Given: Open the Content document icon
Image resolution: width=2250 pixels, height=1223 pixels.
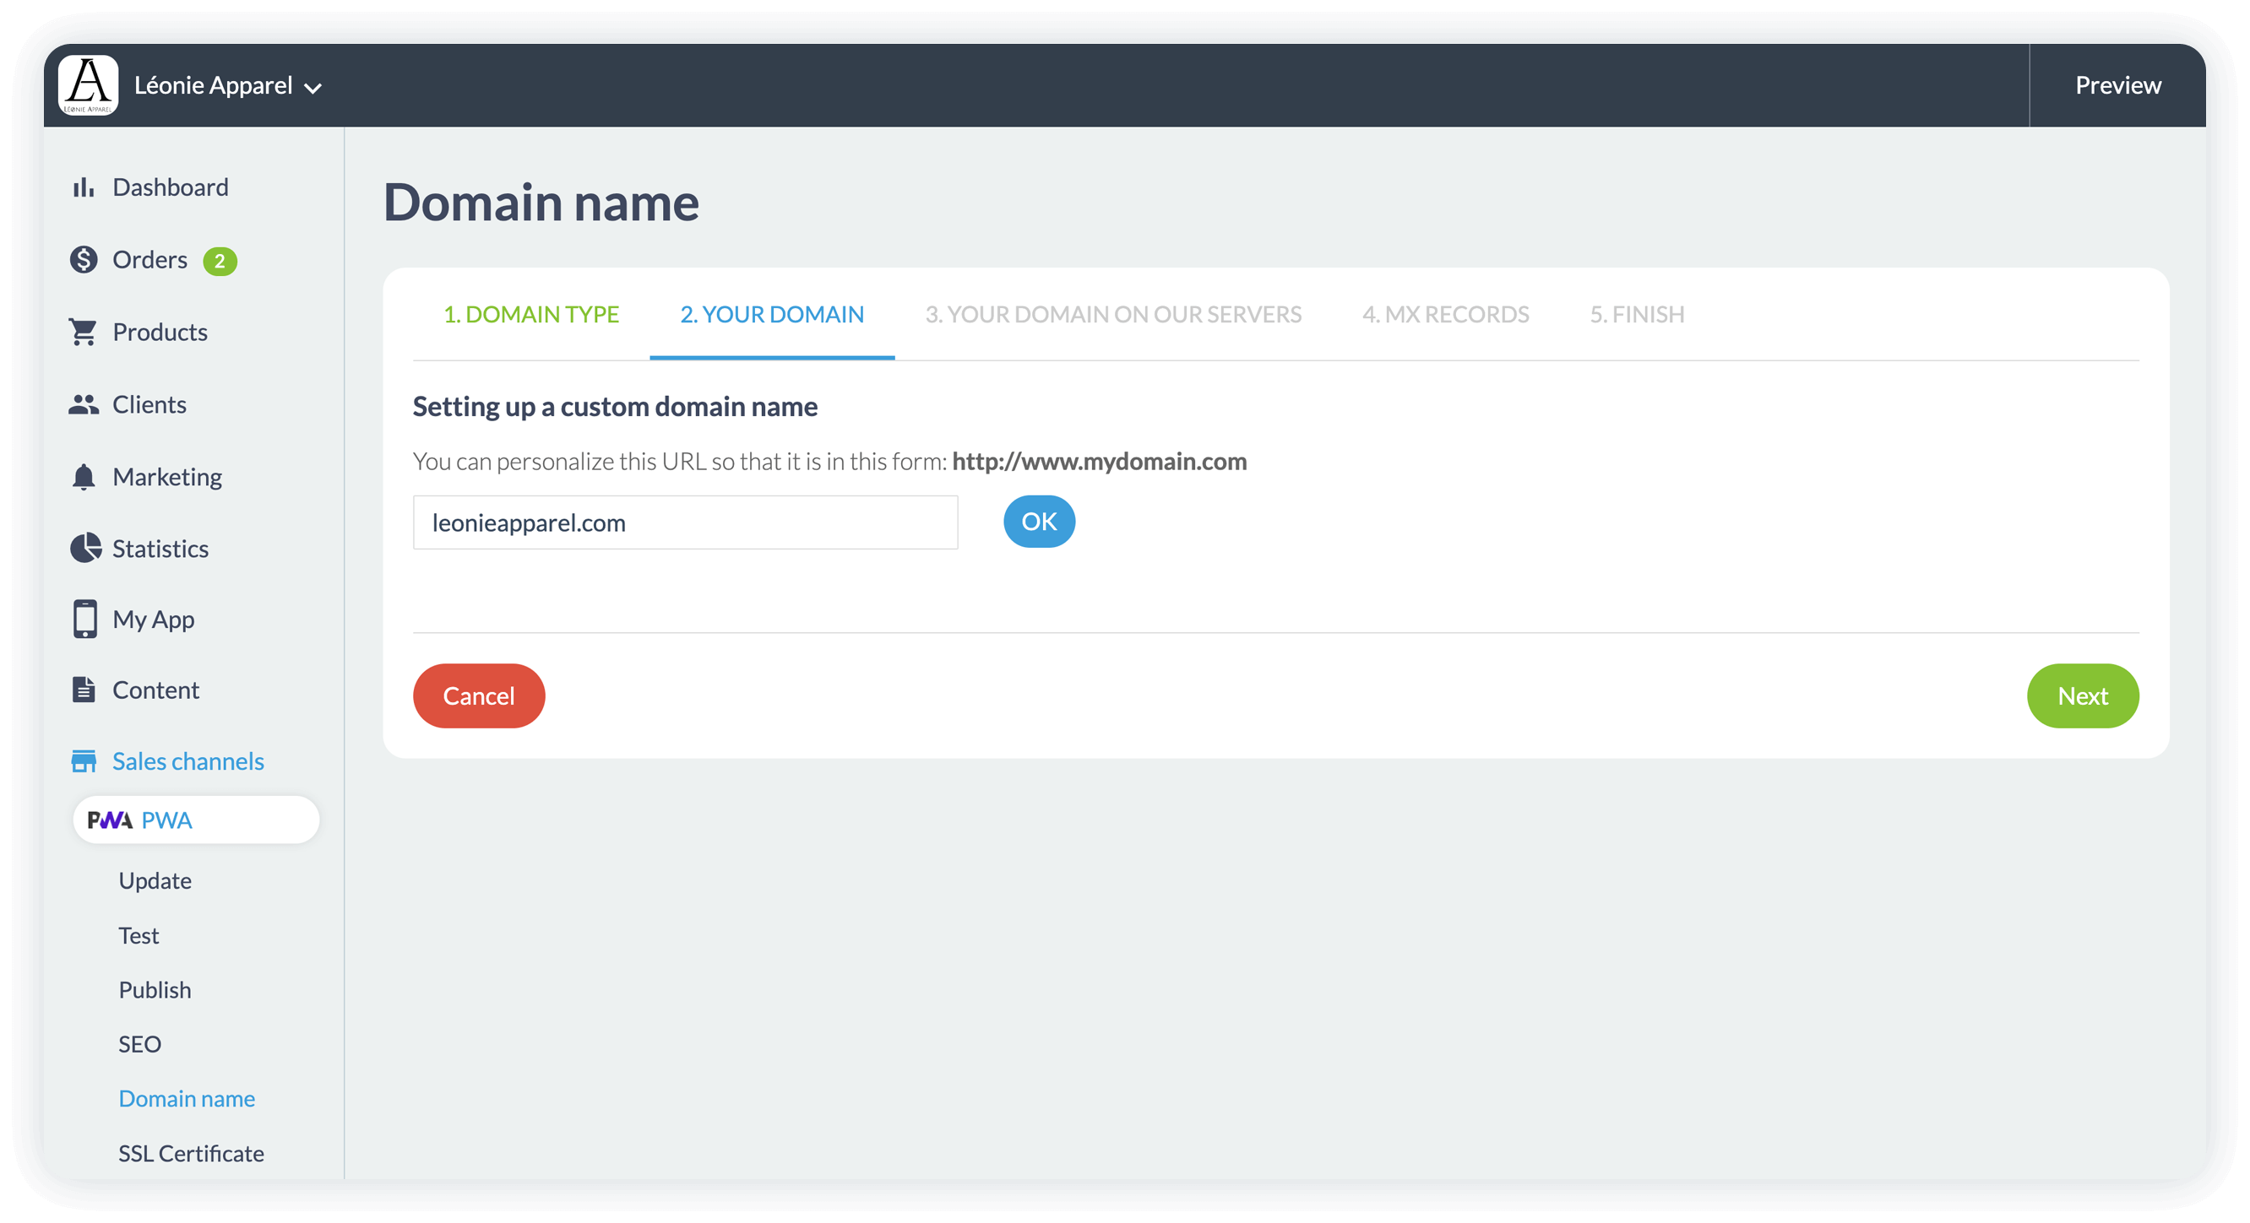Looking at the screenshot, I should point(84,689).
